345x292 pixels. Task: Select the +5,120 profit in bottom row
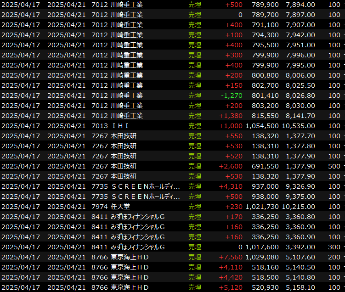coord(231,287)
